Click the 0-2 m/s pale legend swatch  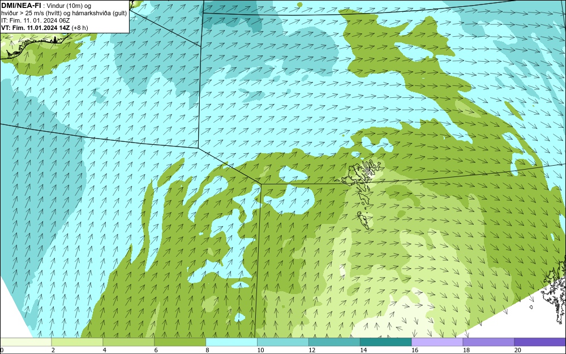(x=26, y=342)
